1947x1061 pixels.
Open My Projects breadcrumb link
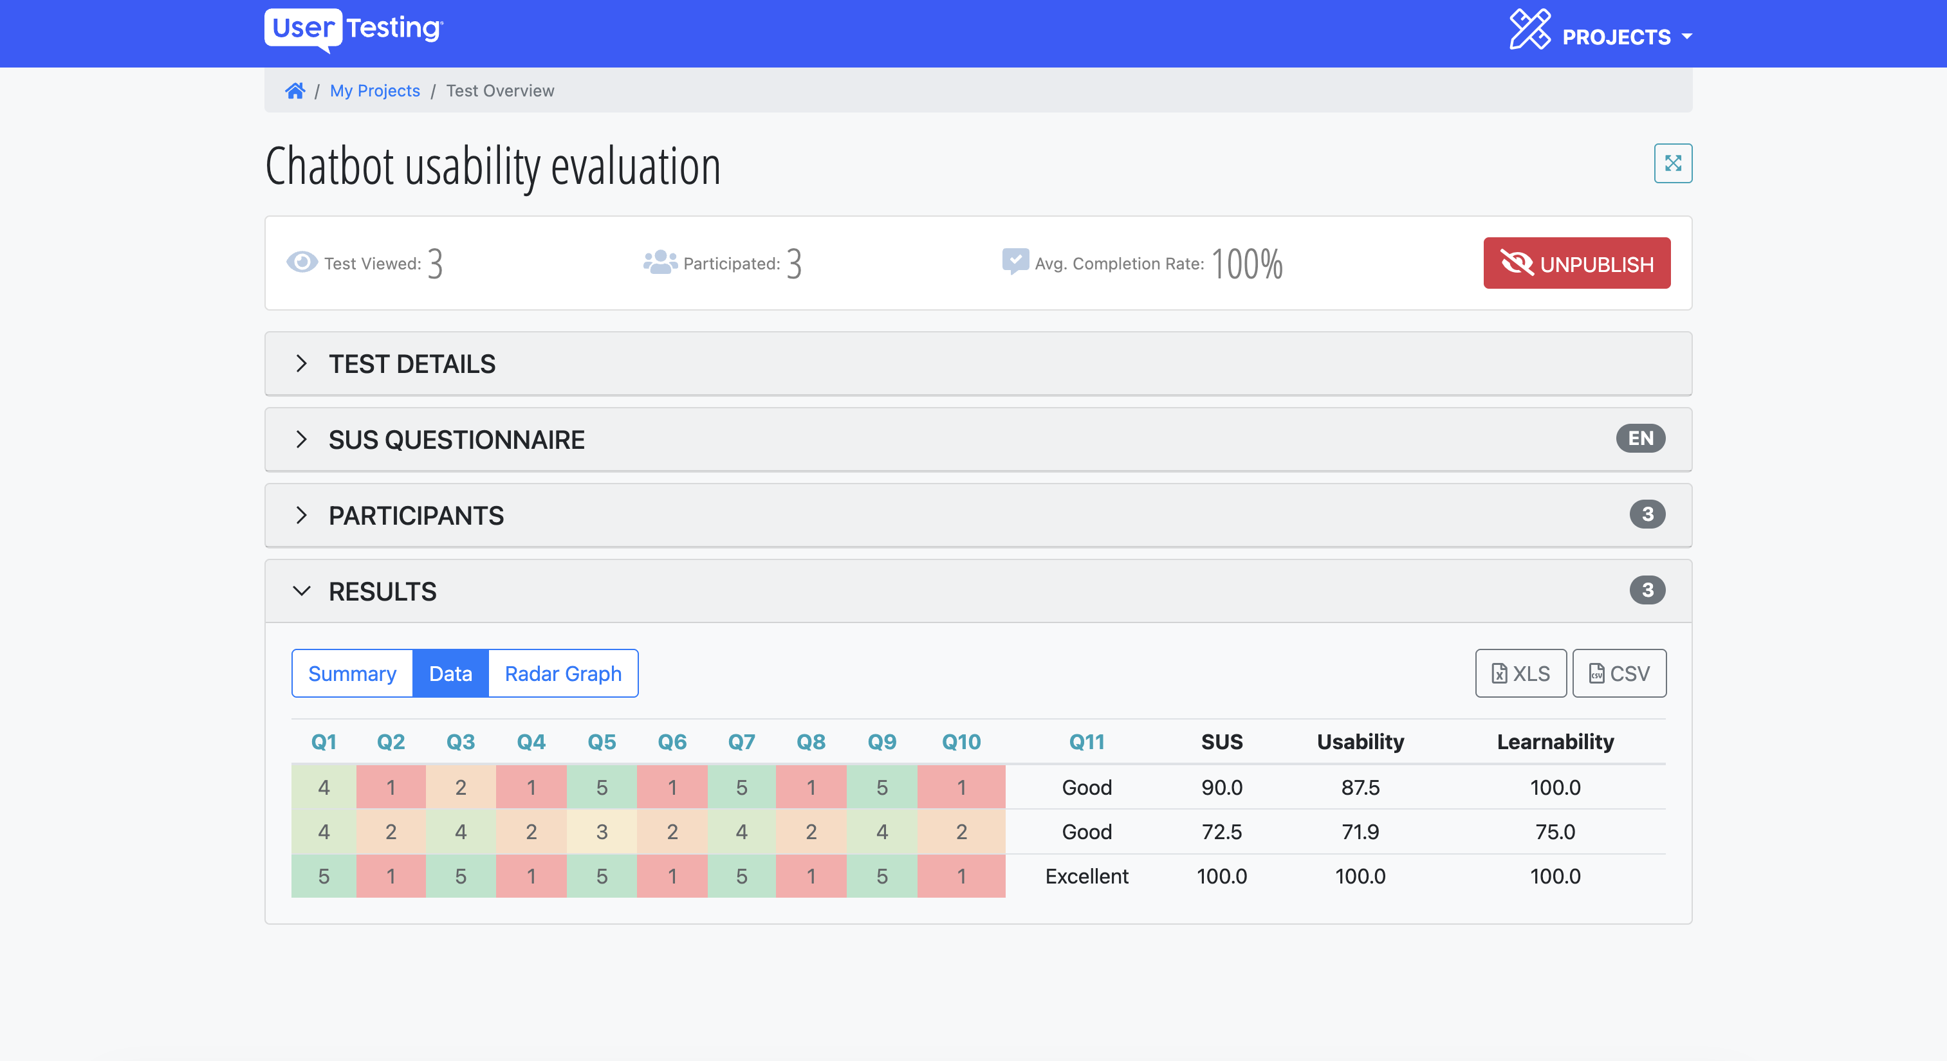[x=375, y=91]
